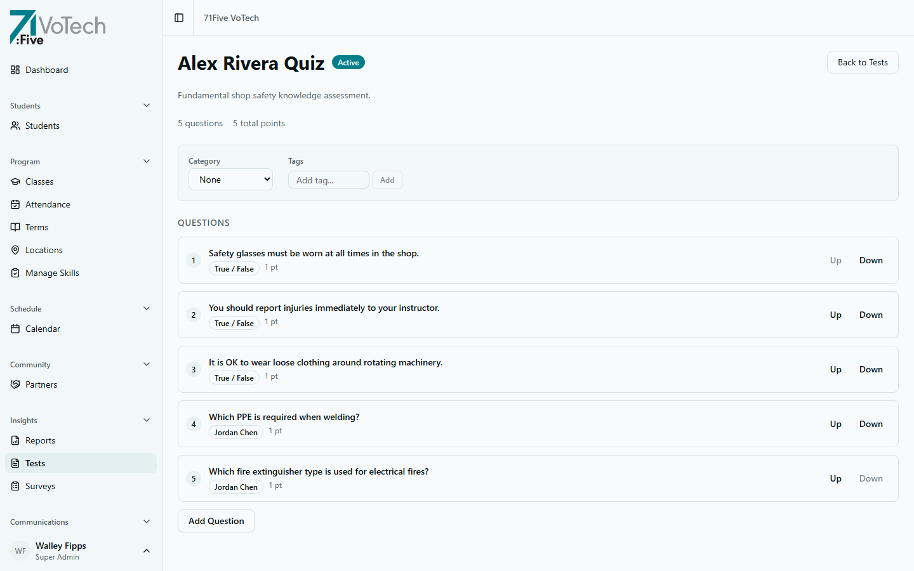Click the Add tag input field
Image resolution: width=914 pixels, height=571 pixels.
point(328,180)
